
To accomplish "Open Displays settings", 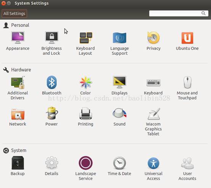I will point(119,86).
